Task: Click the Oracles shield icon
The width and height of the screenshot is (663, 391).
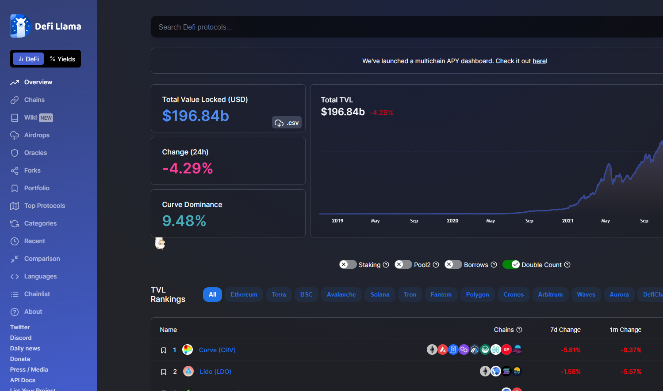Action: click(15, 153)
